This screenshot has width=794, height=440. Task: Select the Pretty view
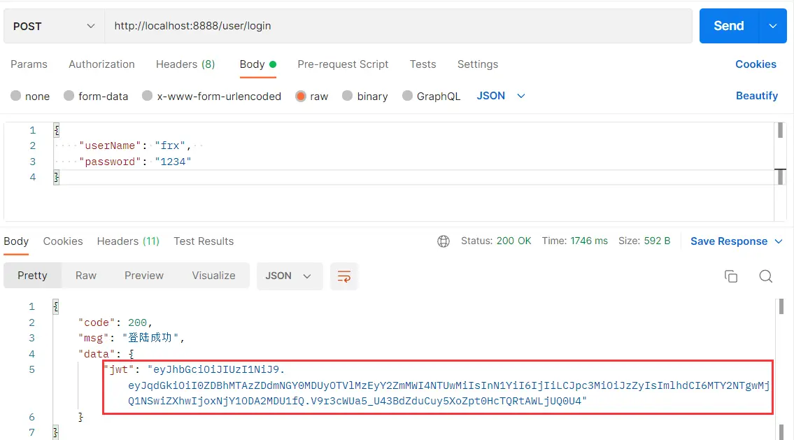coord(32,276)
